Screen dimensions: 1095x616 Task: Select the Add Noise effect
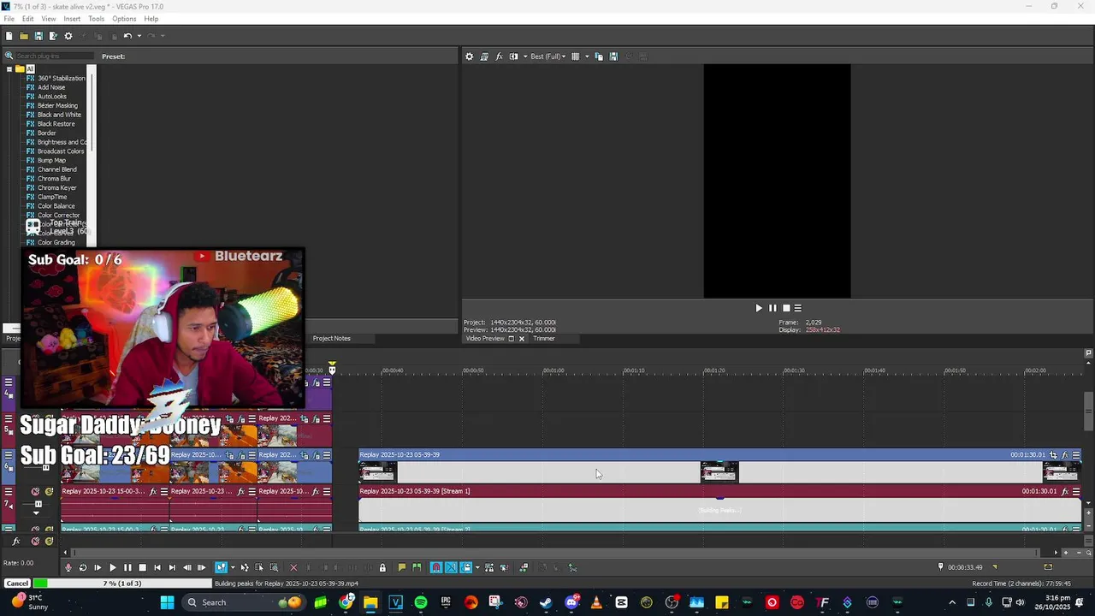[x=51, y=87]
